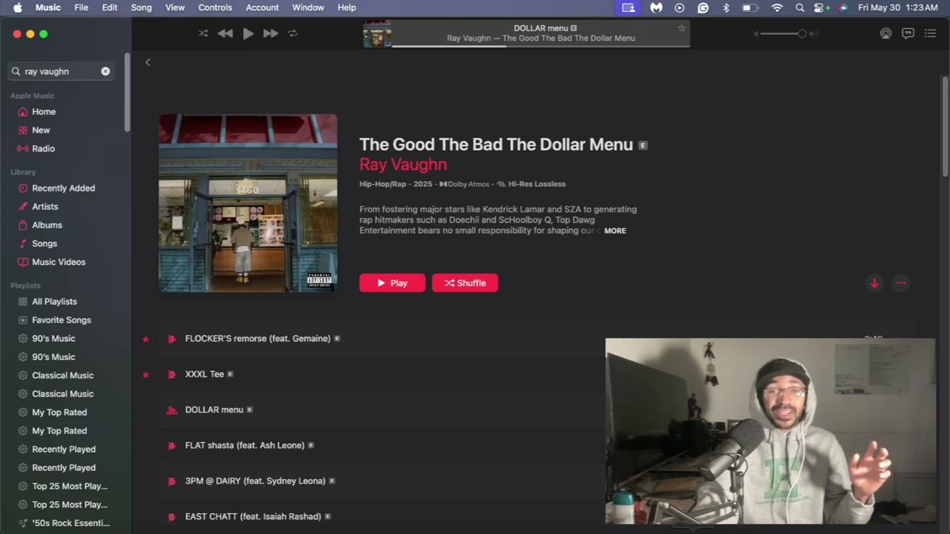Shuffle the album

[x=465, y=283]
